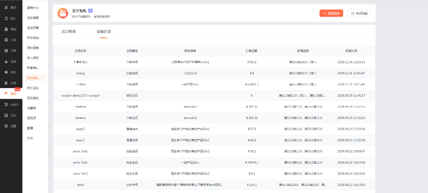This screenshot has height=193, width=428.
Task: Select the highlighted 支付有礼 submenu item
Action: [35, 78]
